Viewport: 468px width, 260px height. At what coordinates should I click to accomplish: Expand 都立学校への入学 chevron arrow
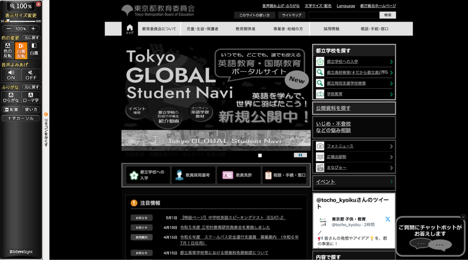(391, 62)
